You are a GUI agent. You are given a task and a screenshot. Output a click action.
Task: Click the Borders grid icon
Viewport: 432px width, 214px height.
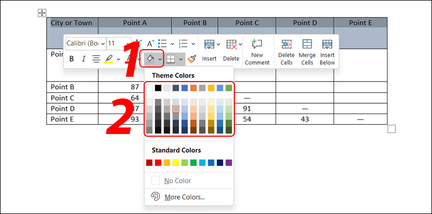click(x=171, y=59)
